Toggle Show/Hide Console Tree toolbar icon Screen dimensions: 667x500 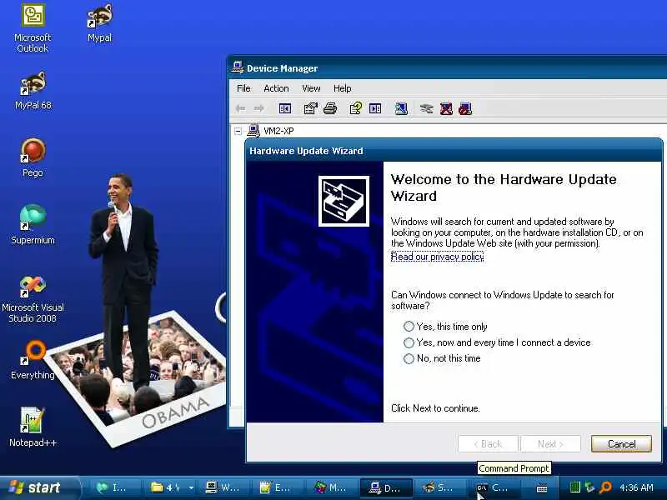[x=285, y=108]
